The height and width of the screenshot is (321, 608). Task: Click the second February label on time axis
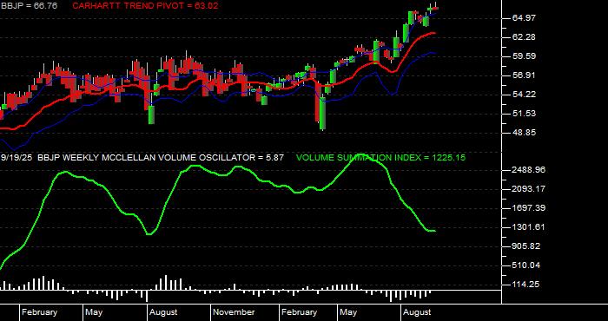(300, 312)
